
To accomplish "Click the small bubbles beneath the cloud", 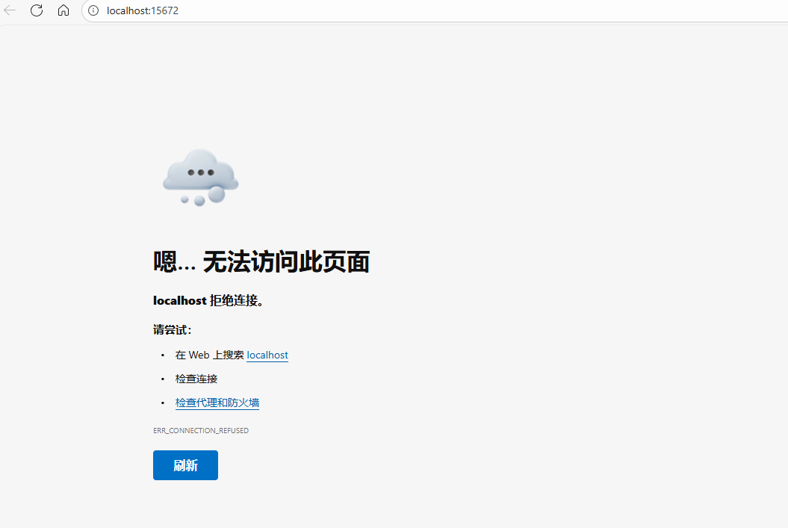I will (x=199, y=200).
